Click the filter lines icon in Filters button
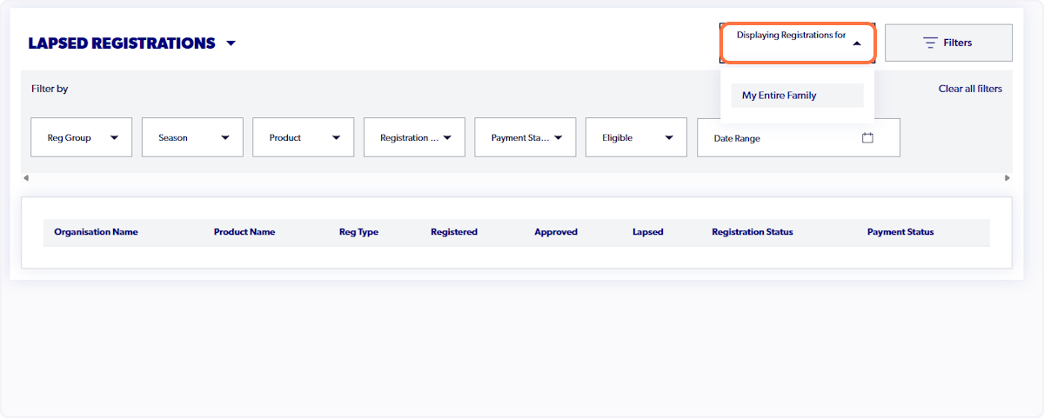 [x=930, y=43]
